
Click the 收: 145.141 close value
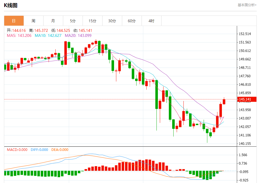pyautogui.click(x=83, y=30)
